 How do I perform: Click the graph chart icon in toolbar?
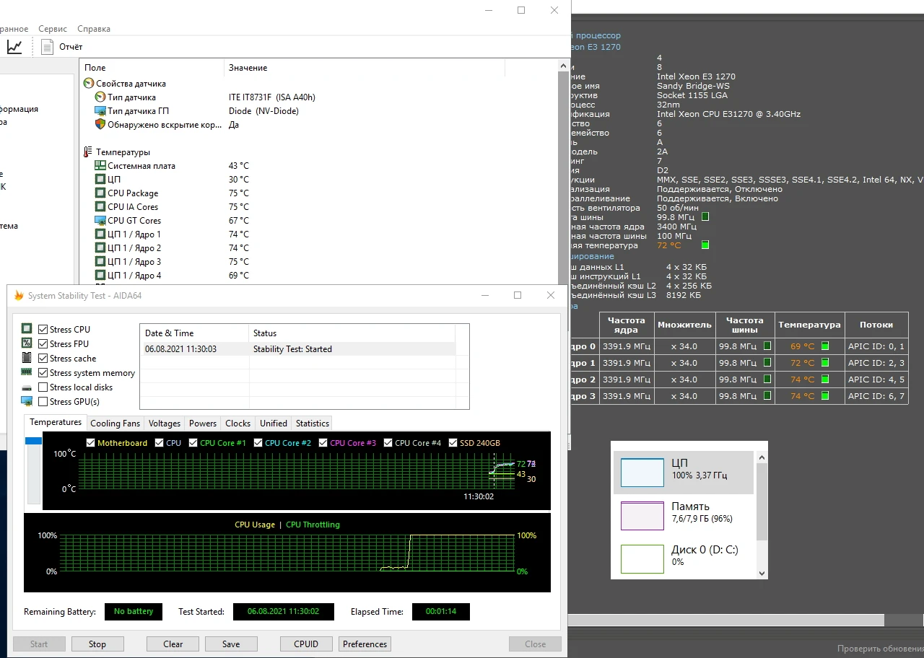tap(14, 47)
